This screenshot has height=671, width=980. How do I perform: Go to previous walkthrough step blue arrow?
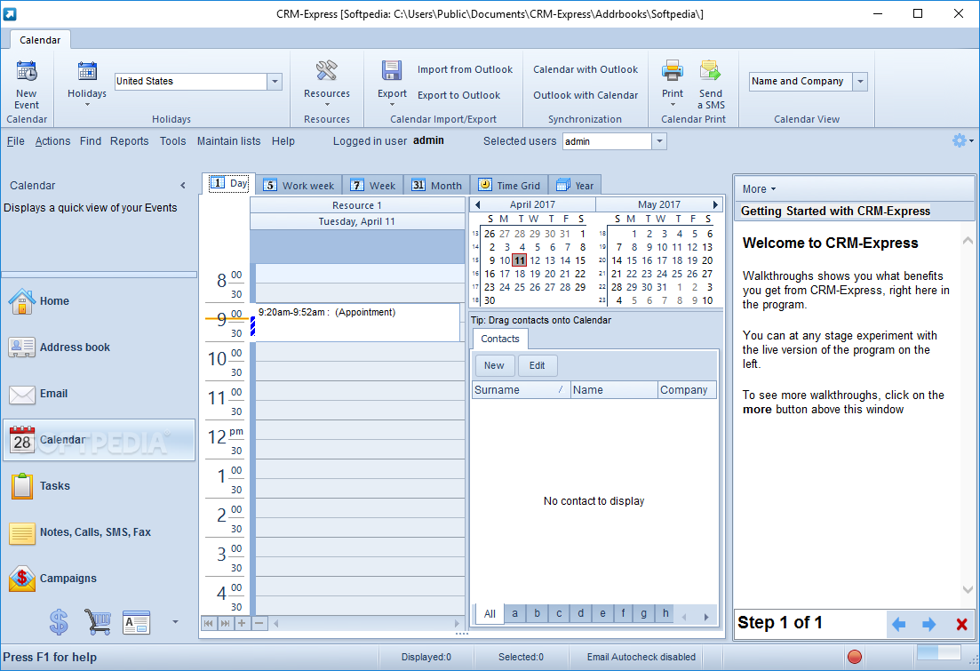[x=899, y=624]
